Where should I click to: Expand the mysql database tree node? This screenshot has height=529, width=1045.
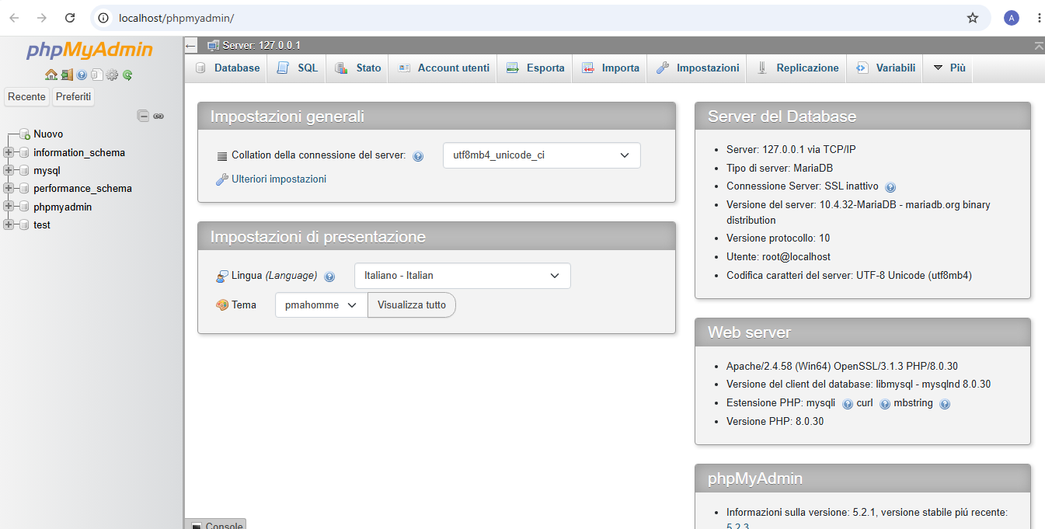tap(9, 170)
